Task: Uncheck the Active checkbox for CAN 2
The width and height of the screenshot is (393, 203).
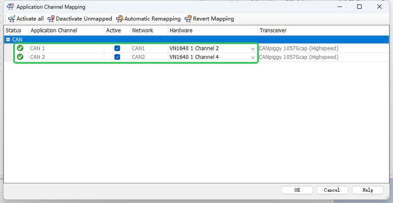Action: pyautogui.click(x=117, y=57)
